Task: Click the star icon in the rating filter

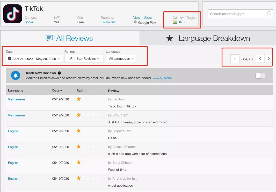Action: [71, 58]
